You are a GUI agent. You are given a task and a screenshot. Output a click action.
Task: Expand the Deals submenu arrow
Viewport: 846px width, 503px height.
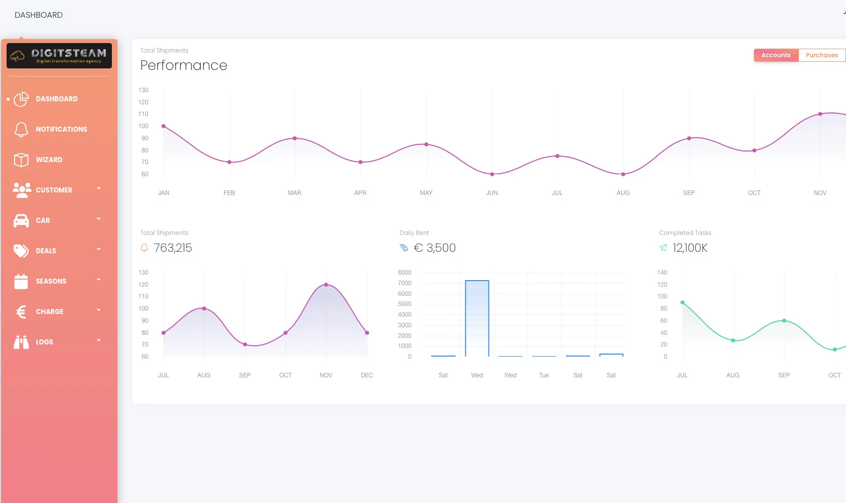(x=99, y=249)
